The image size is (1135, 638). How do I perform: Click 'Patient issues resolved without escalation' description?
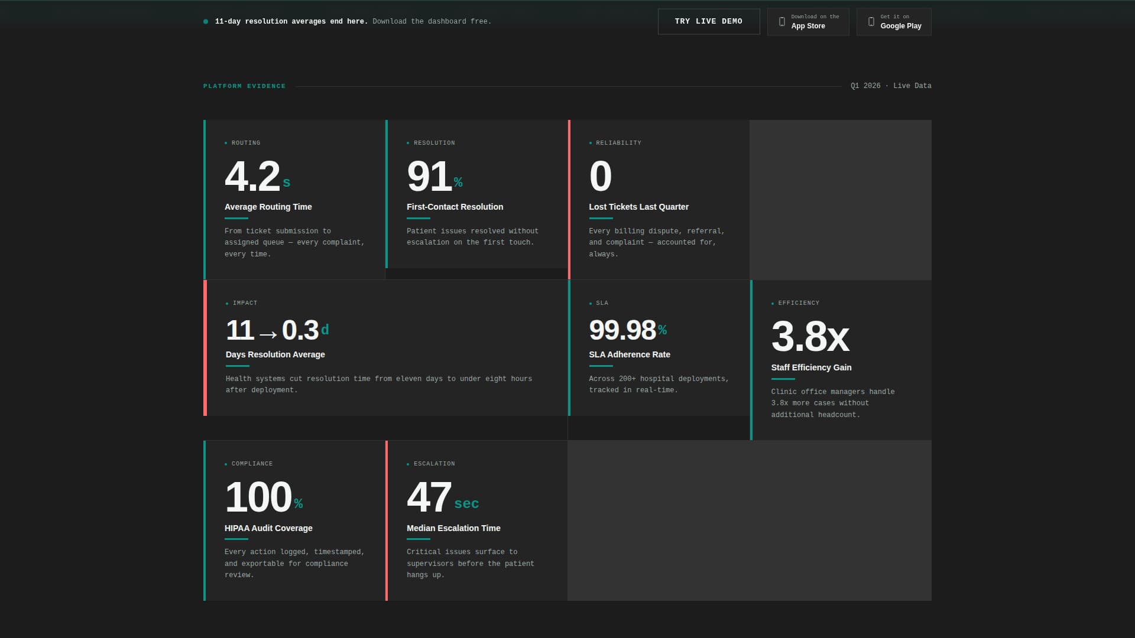point(472,237)
